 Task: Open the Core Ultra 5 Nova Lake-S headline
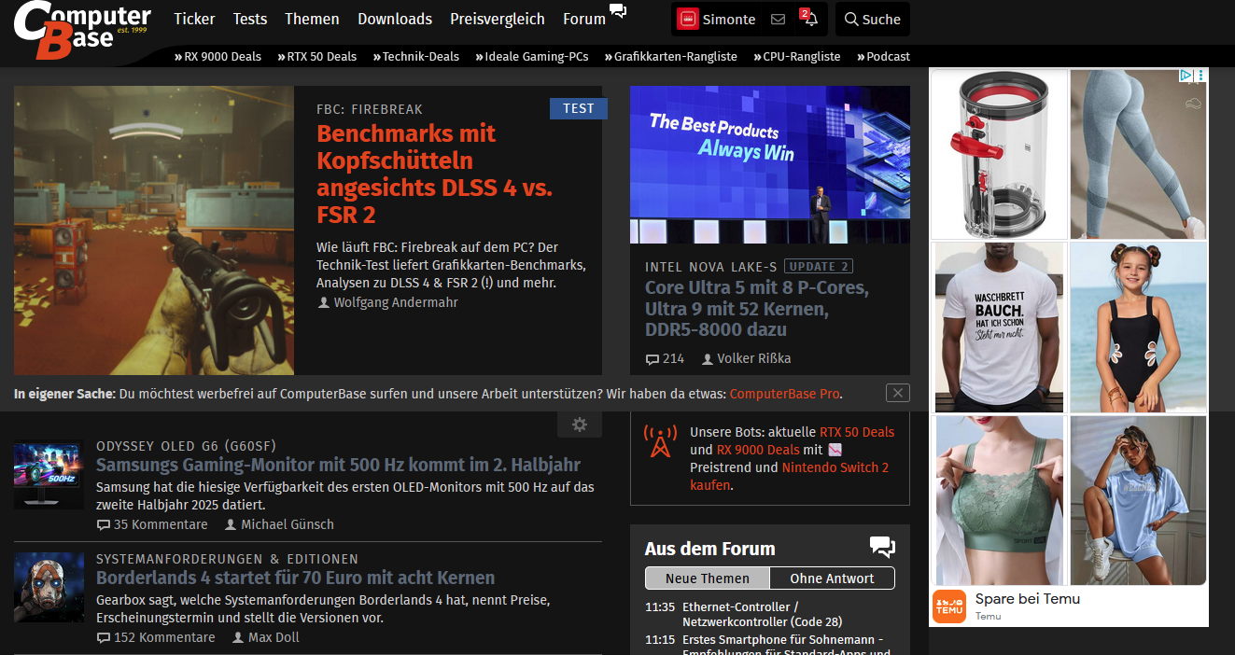pyautogui.click(x=757, y=309)
